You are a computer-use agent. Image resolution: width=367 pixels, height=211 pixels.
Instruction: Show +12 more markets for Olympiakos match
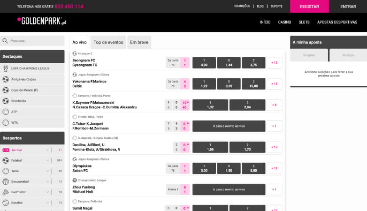(275, 168)
